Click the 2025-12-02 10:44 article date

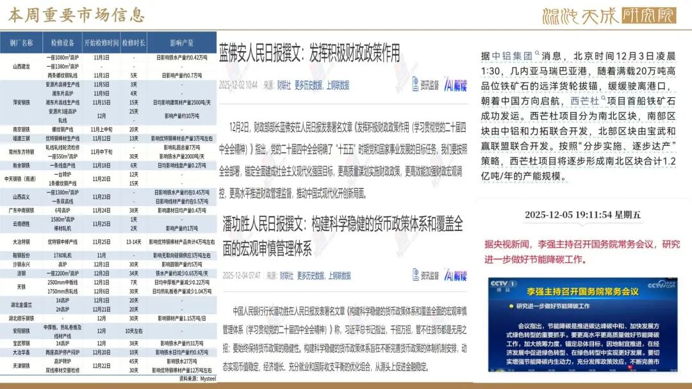(238, 86)
